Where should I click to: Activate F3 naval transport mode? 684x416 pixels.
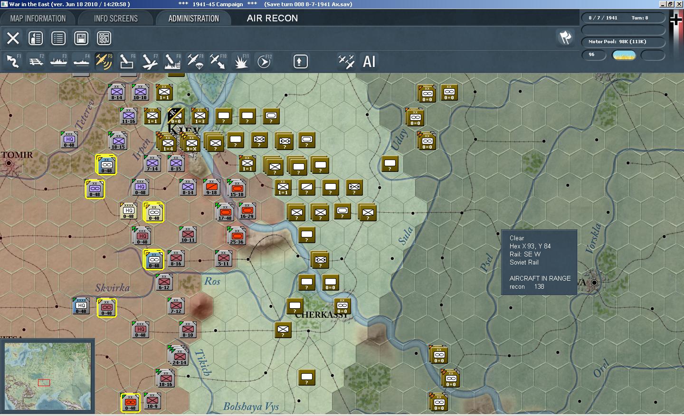[58, 61]
